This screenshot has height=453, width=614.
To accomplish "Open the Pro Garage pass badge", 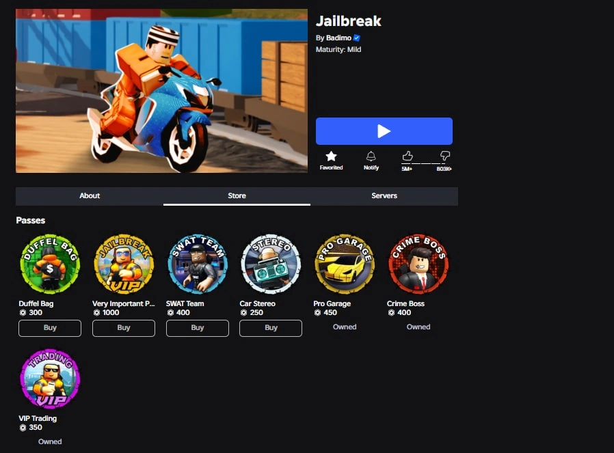I will click(x=345, y=264).
